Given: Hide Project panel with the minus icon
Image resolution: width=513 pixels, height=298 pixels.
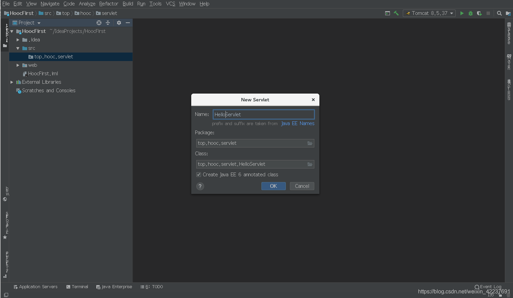Looking at the screenshot, I should click(128, 23).
